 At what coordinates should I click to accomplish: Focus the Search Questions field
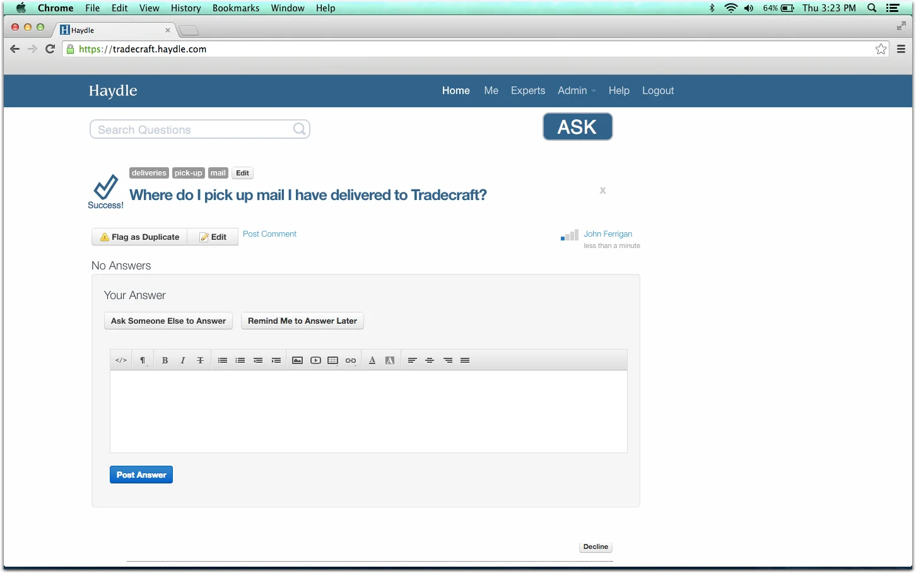click(x=200, y=129)
